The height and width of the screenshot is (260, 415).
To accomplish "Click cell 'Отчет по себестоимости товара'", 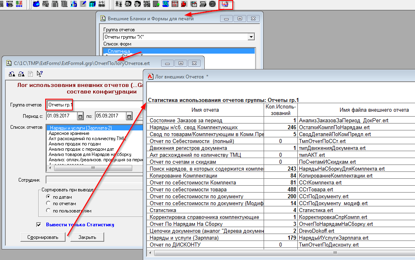I will pyautogui.click(x=205, y=189).
